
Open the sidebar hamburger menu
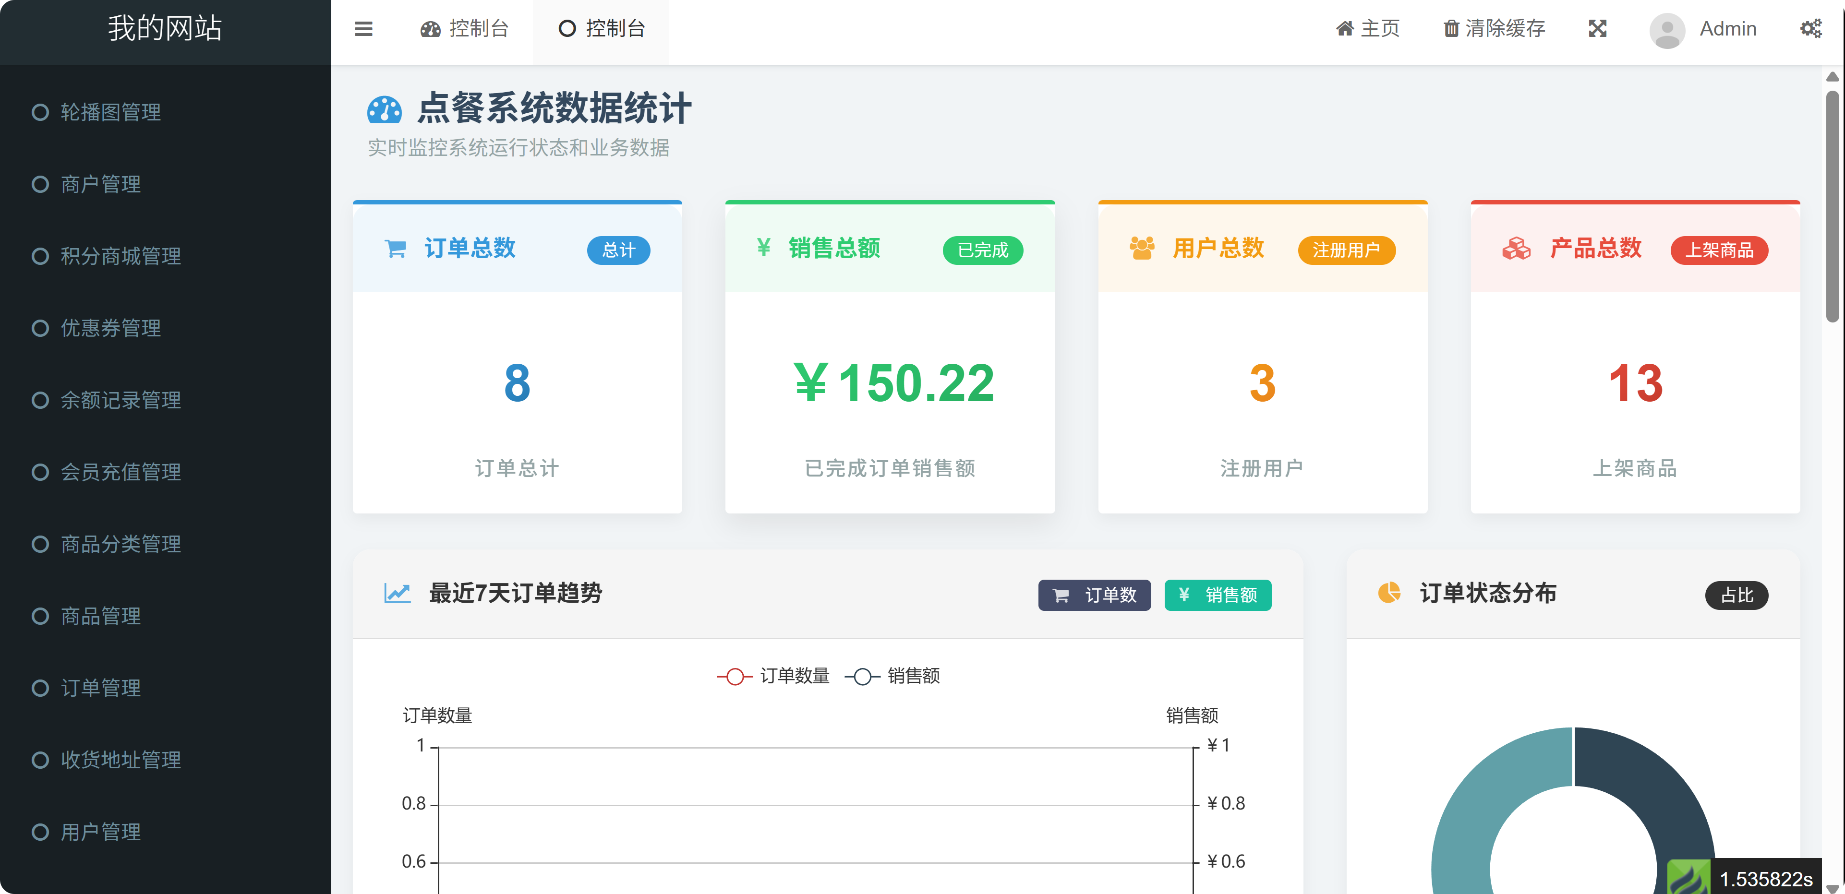coord(363,29)
